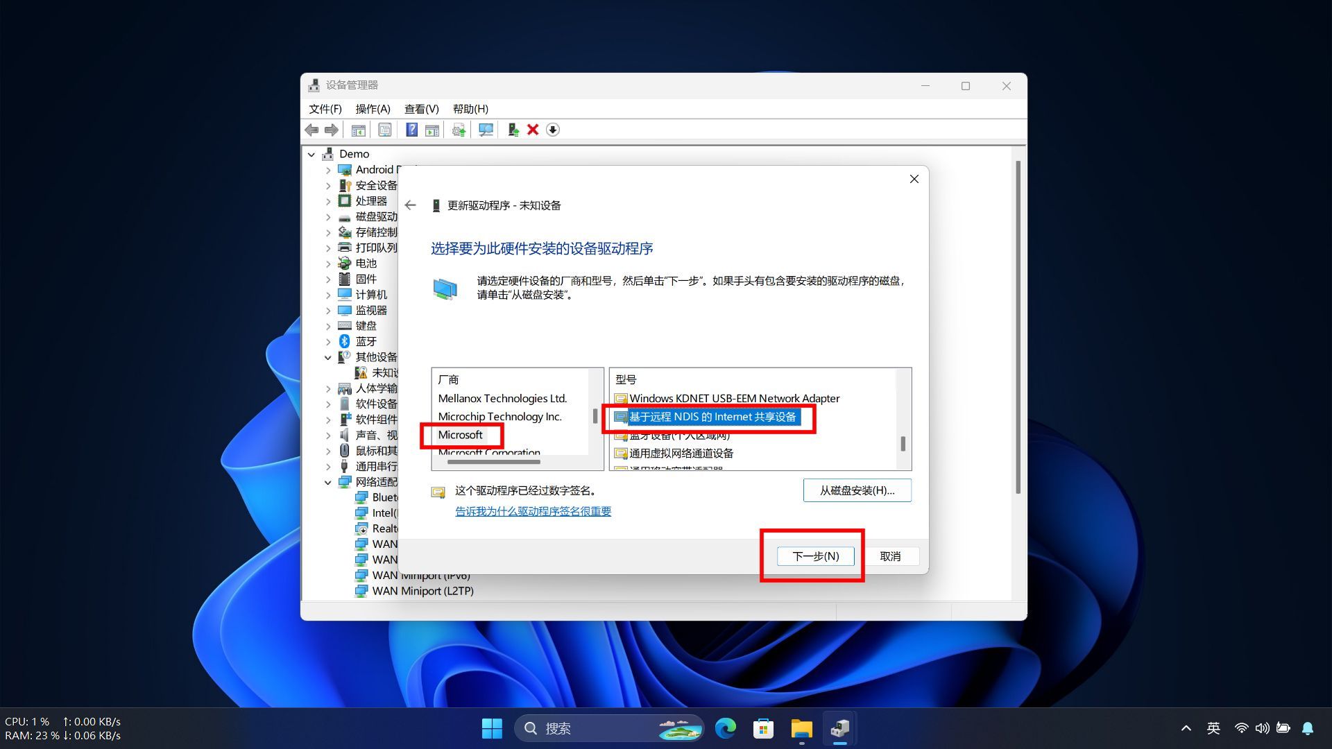The image size is (1332, 749).
Task: Open the 查看(V) menu
Action: click(421, 109)
